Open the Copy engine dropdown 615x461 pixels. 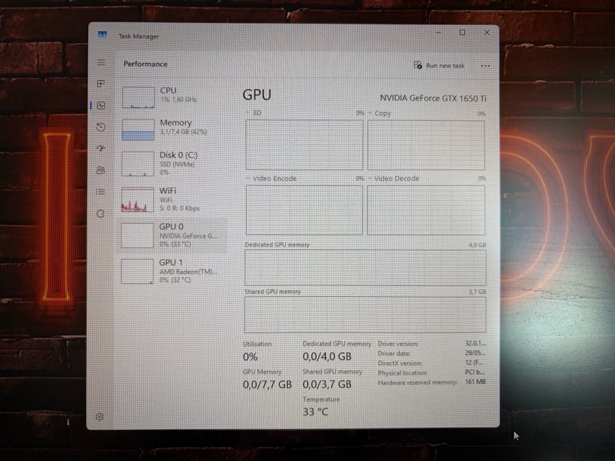[379, 113]
